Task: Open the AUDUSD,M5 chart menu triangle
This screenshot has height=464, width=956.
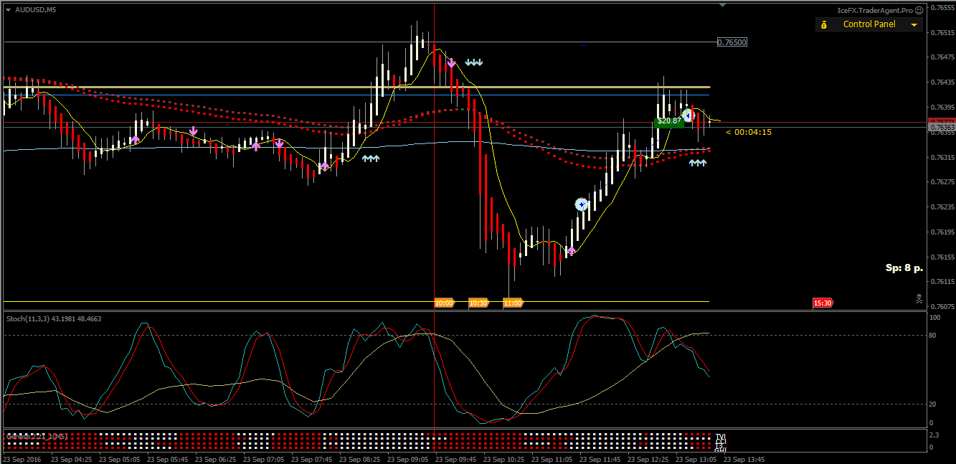Action: [x=8, y=9]
